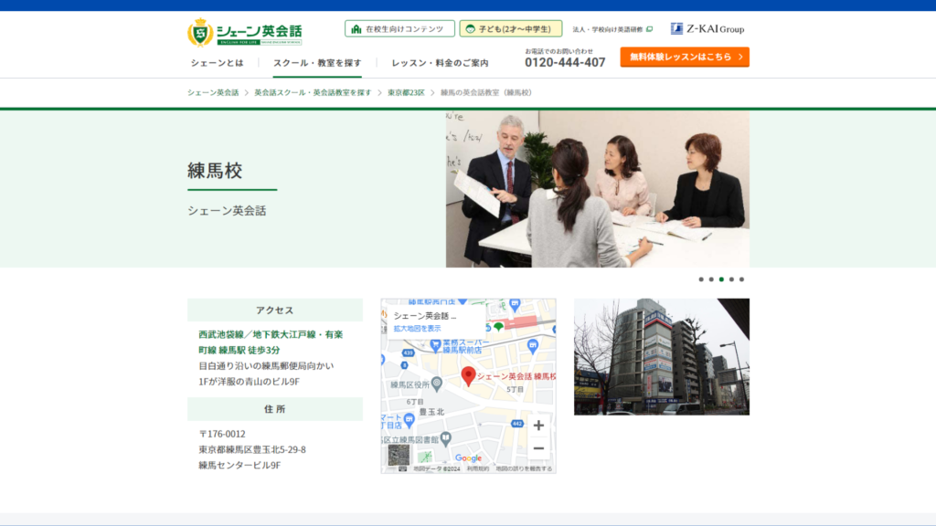This screenshot has width=936, height=526.
Task: Click the address 東京都練馬区豊玉北5-29-8
Action: pyautogui.click(x=252, y=449)
